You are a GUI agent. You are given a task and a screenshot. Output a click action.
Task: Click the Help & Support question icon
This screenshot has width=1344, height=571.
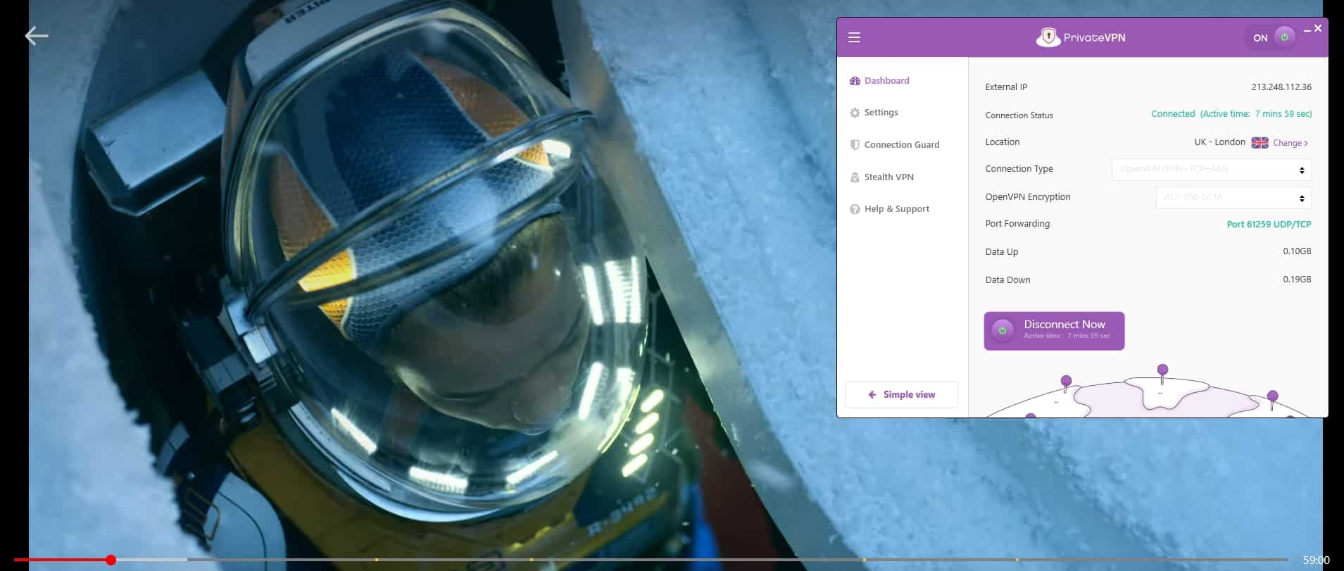point(855,209)
